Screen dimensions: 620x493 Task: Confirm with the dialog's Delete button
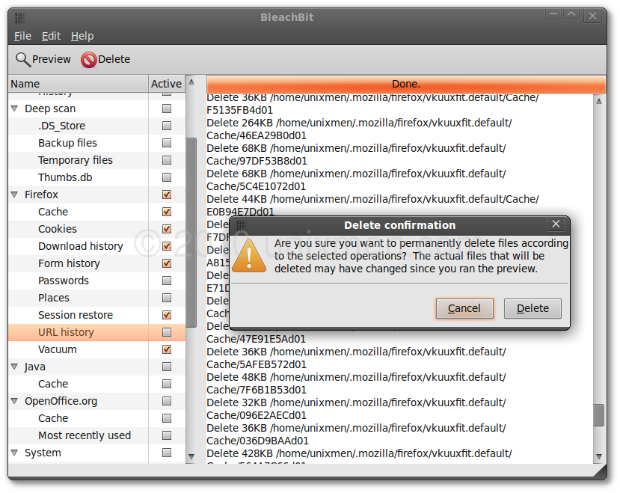point(532,308)
